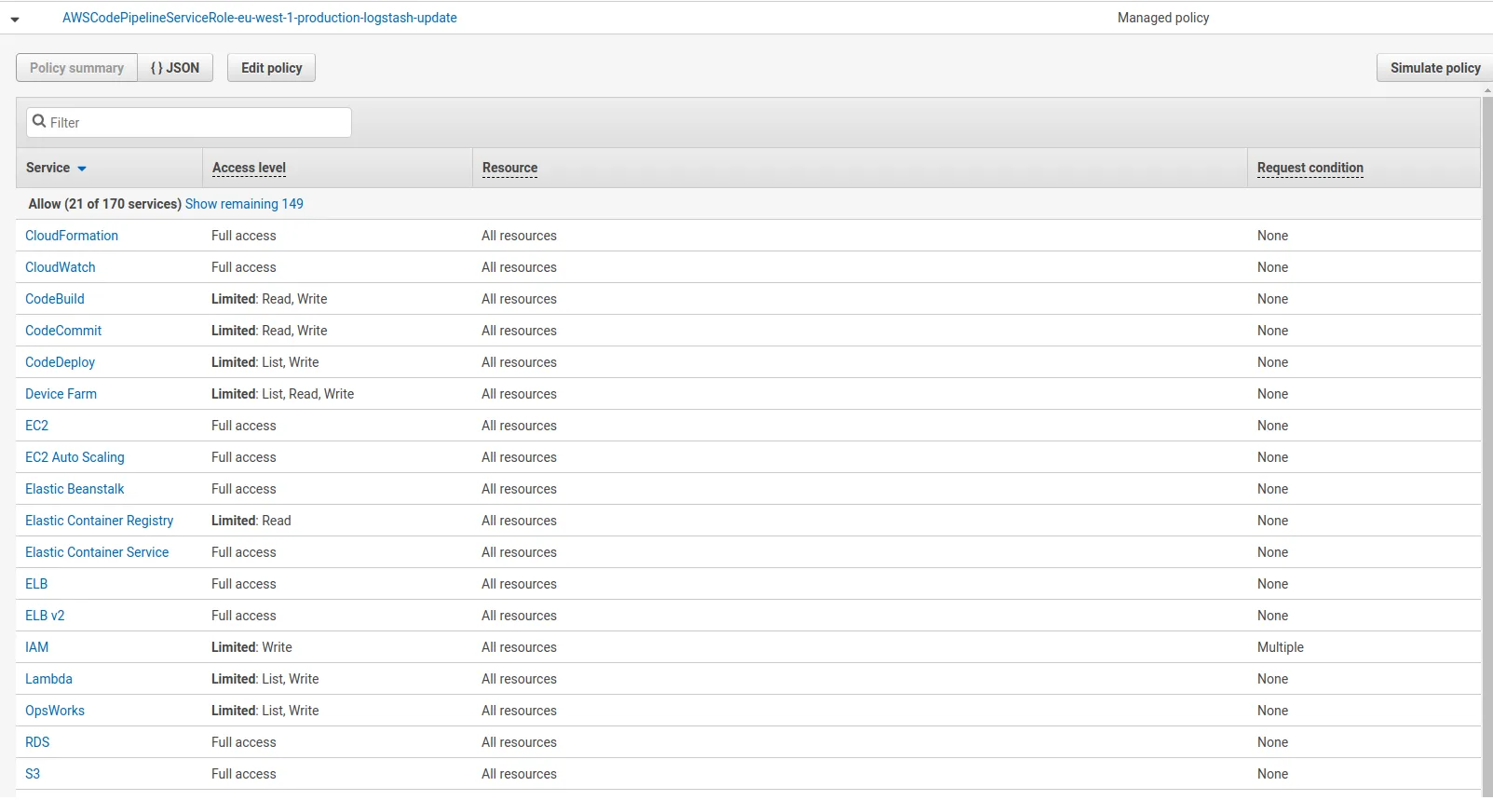Click the Edit policy button

[x=272, y=68]
